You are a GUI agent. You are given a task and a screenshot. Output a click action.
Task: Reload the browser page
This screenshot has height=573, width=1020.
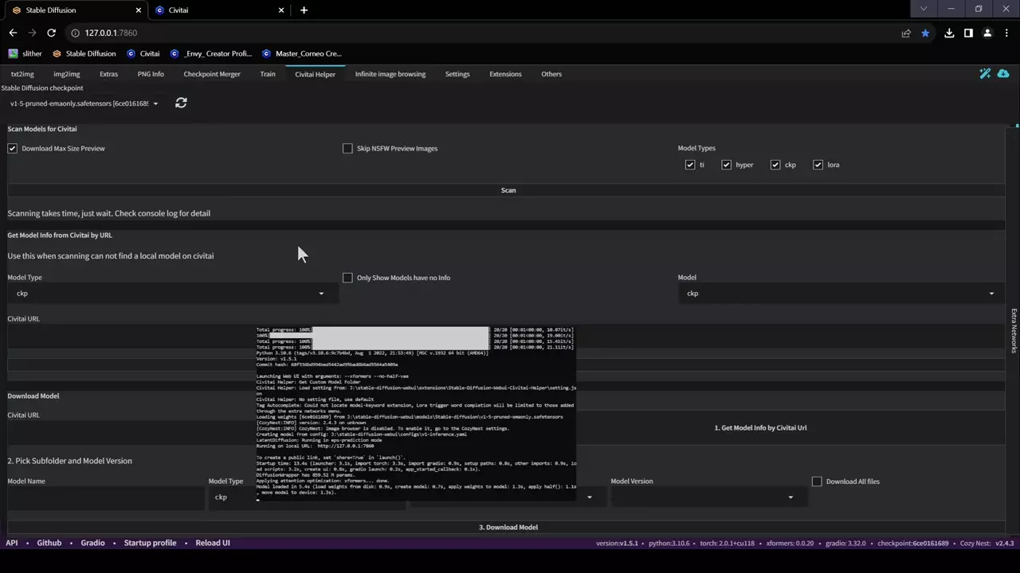click(x=51, y=33)
